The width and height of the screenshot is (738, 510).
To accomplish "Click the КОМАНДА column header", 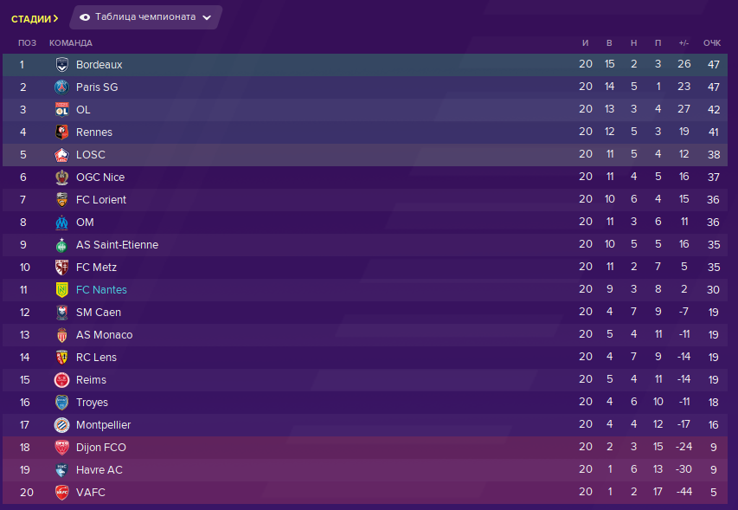I will [71, 42].
